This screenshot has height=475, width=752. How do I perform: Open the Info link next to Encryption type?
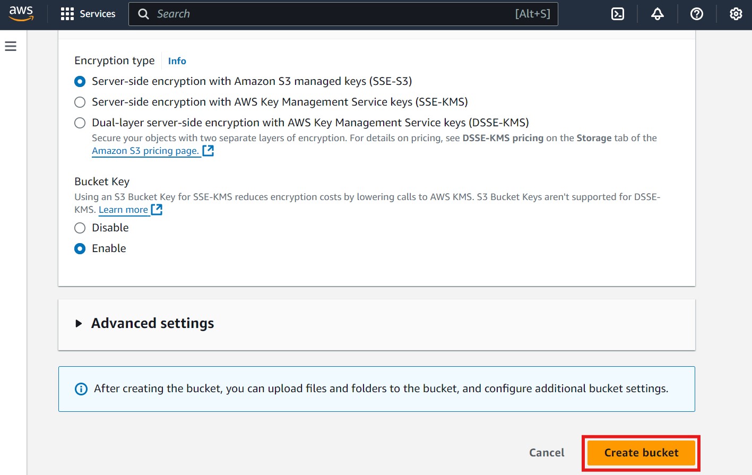point(176,61)
